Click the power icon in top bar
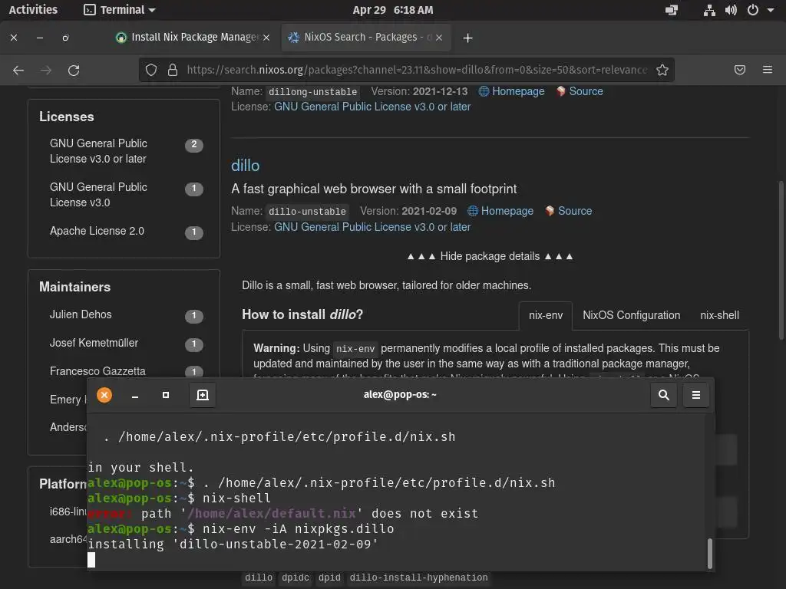Image resolution: width=786 pixels, height=589 pixels. [753, 10]
